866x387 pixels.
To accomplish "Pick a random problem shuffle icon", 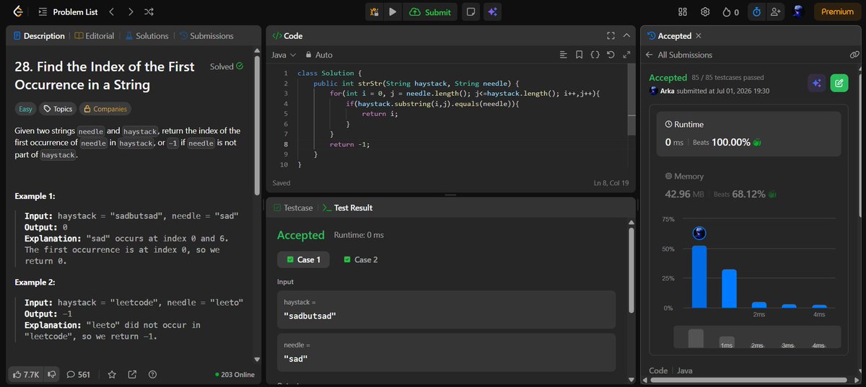I will [149, 12].
